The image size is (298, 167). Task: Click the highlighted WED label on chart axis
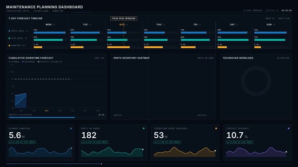[x=47, y=111]
